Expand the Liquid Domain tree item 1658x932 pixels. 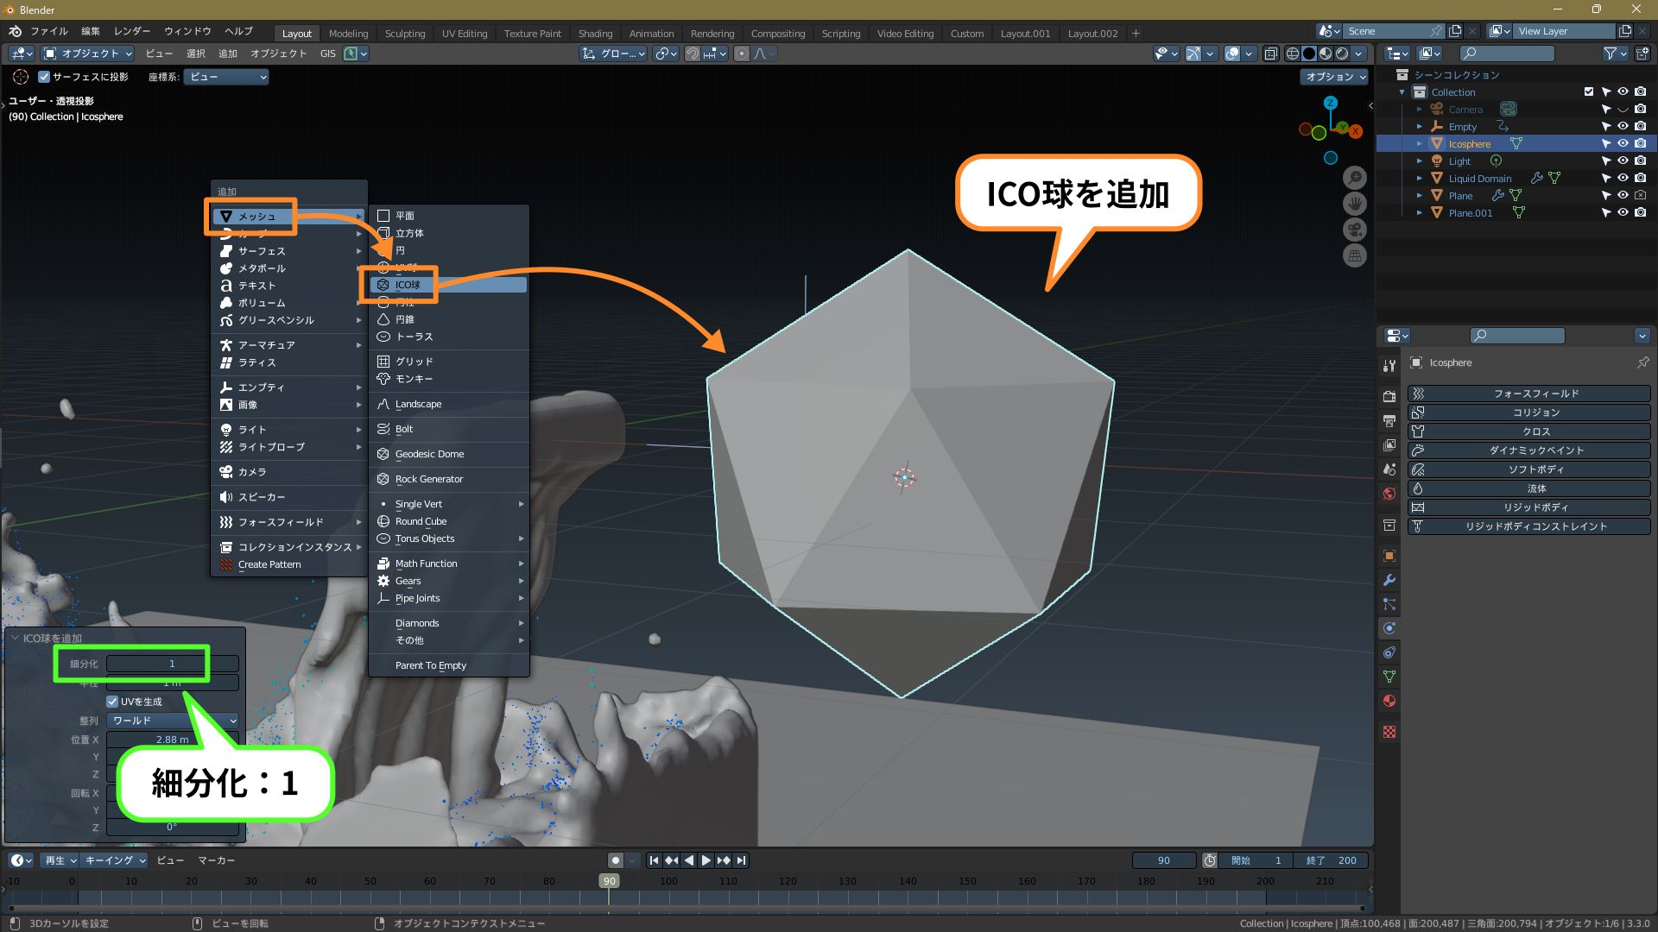[x=1419, y=179]
